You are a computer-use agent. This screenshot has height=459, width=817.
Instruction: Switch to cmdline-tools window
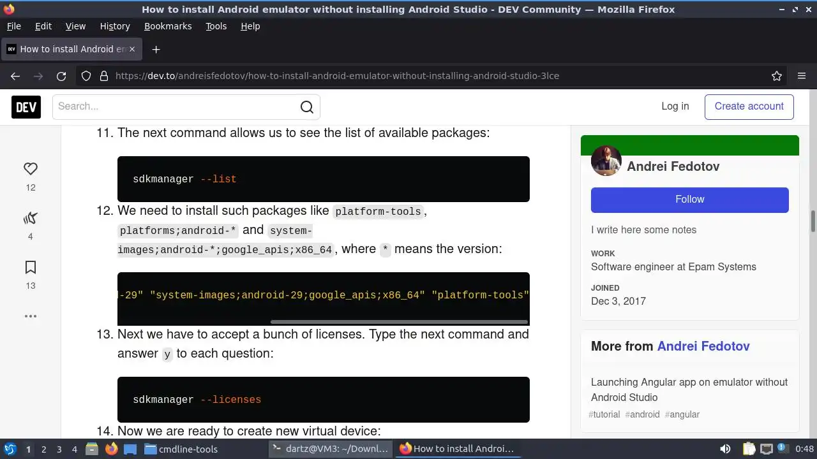[181, 449]
